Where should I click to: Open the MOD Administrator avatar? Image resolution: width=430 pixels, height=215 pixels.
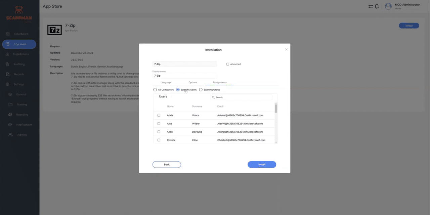tap(388, 6)
